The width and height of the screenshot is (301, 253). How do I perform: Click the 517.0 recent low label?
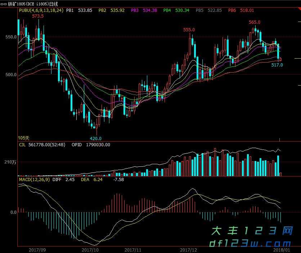(x=277, y=65)
